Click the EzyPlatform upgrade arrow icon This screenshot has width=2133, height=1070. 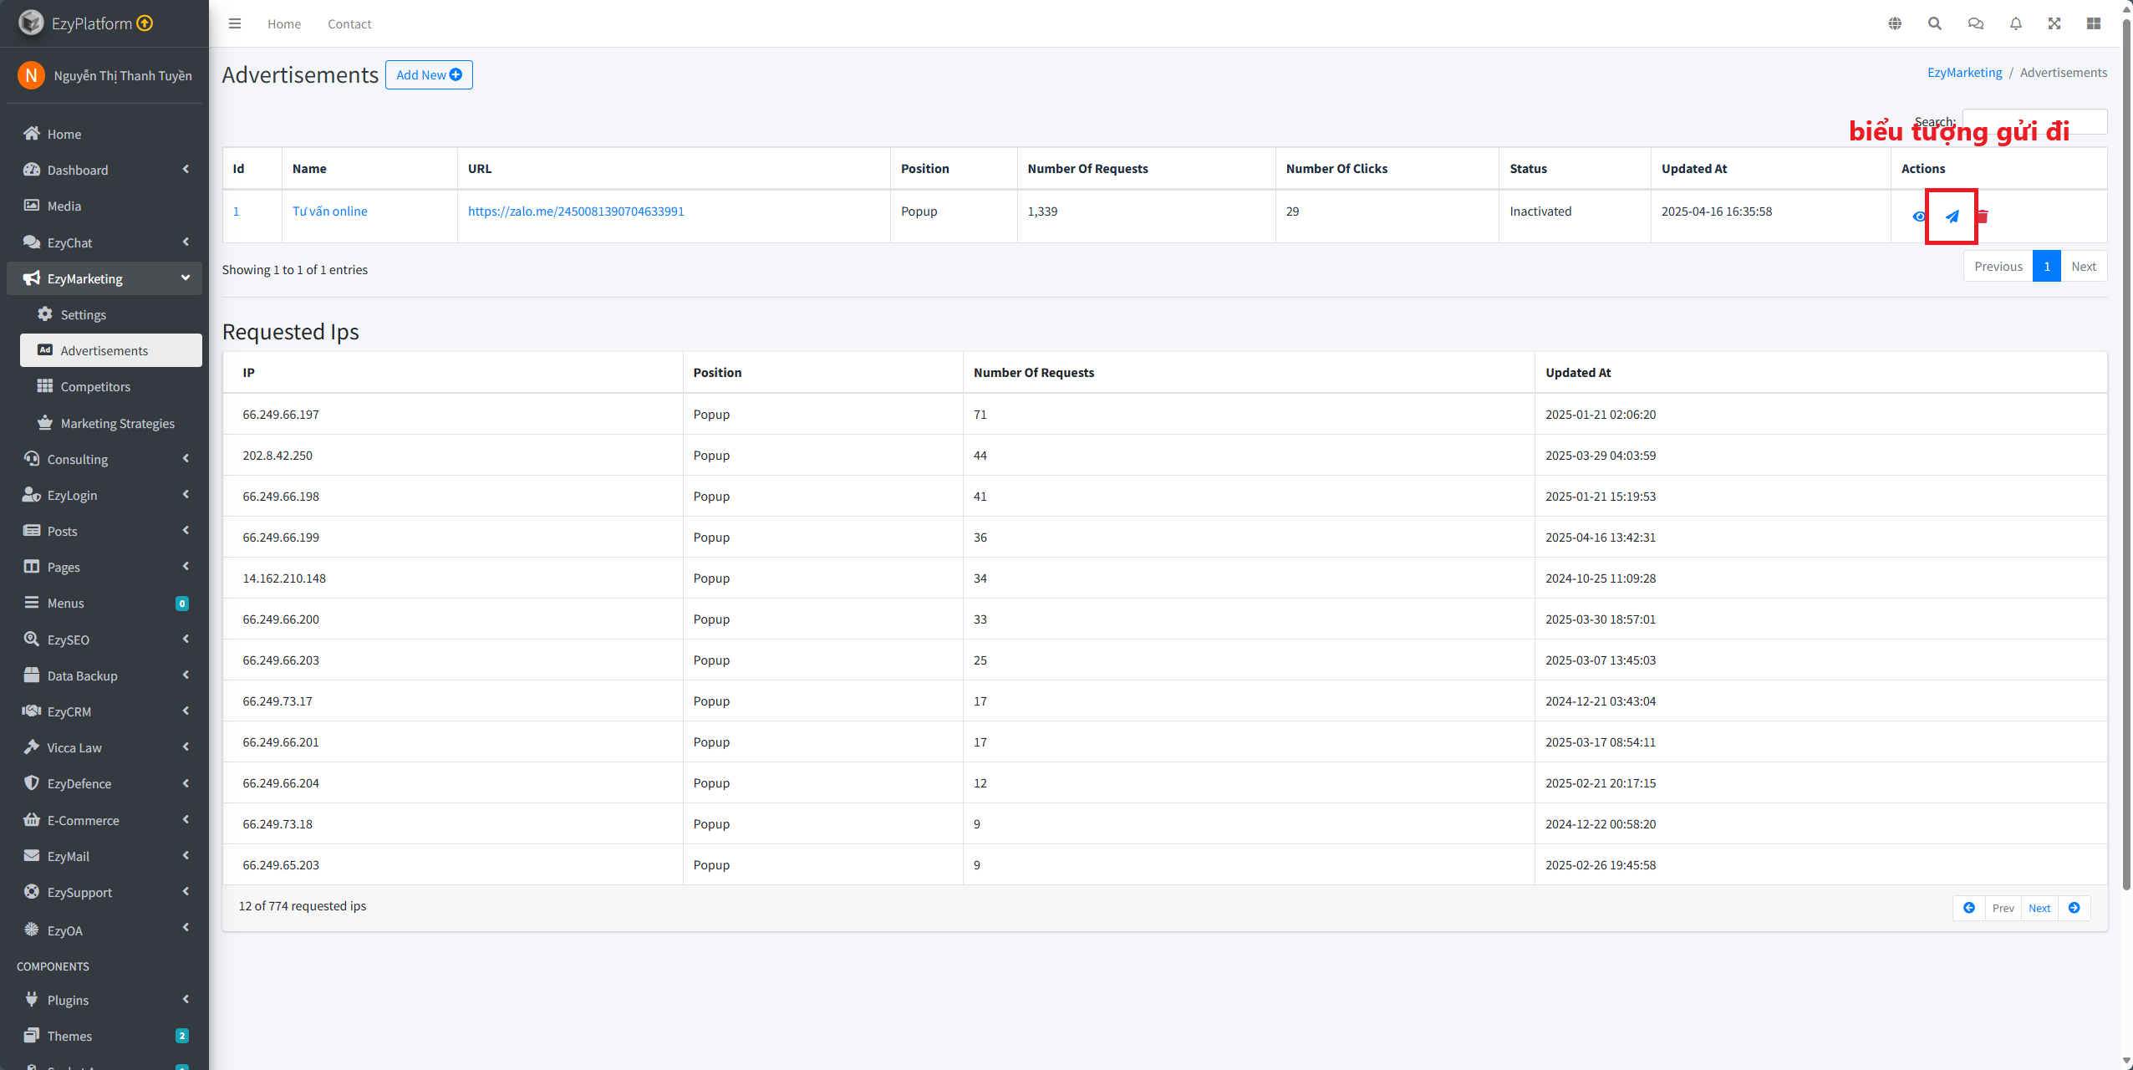click(145, 23)
